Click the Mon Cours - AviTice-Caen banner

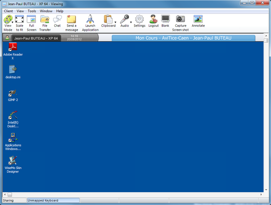click(x=183, y=38)
